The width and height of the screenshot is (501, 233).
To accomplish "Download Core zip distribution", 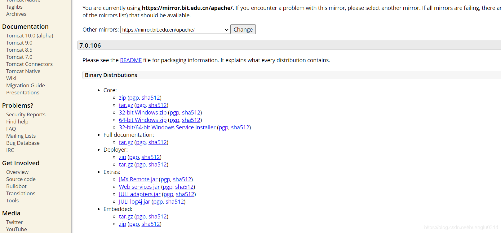I will point(122,97).
